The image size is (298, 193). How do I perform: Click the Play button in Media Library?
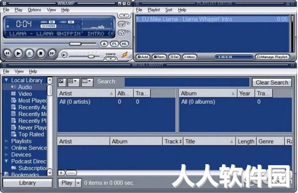pos(67,183)
